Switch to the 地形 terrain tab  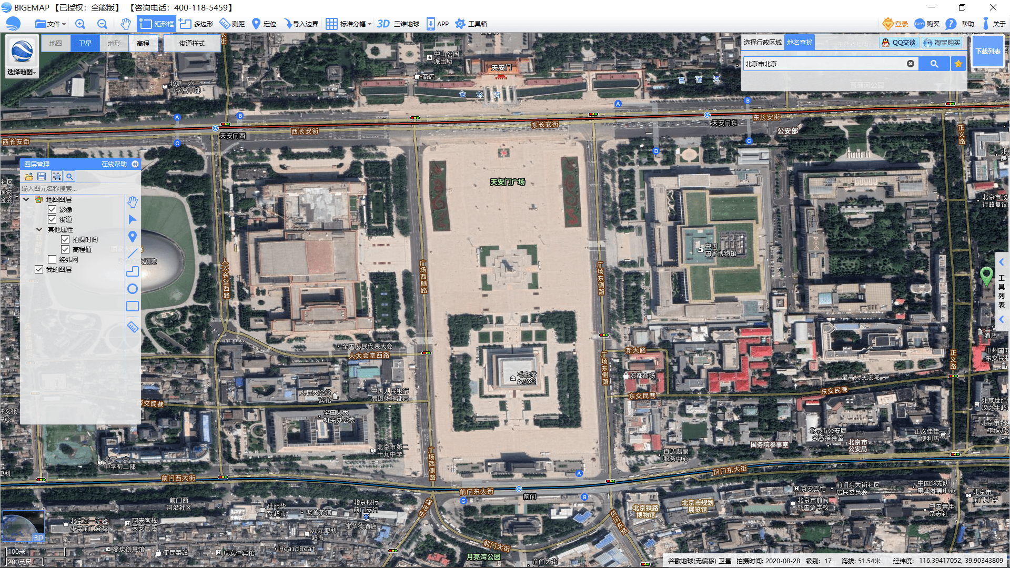[114, 43]
